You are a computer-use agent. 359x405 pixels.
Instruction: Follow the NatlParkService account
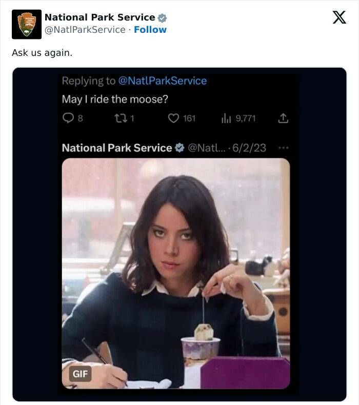[x=150, y=30]
